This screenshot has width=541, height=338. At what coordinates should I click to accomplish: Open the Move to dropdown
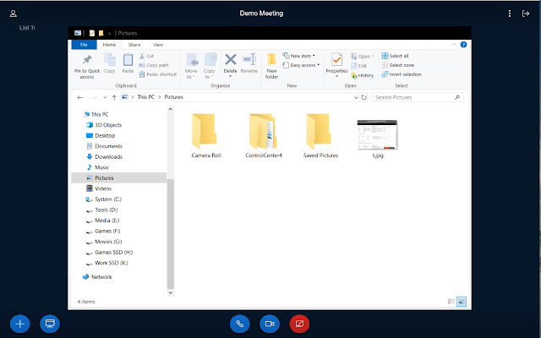click(191, 66)
